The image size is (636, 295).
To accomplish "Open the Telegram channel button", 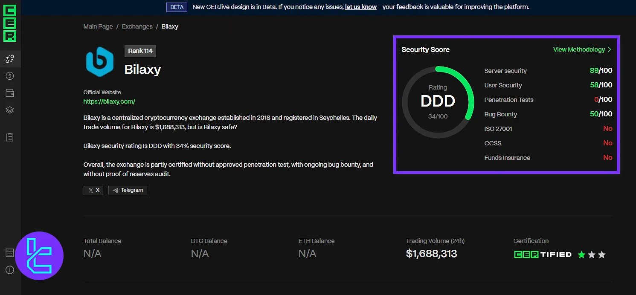I will [128, 190].
